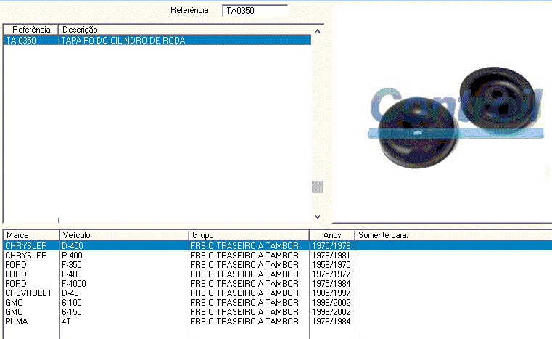Click the vertical scrollbar thumb in the list
Viewport: 552px width, 339px height.
point(317,187)
